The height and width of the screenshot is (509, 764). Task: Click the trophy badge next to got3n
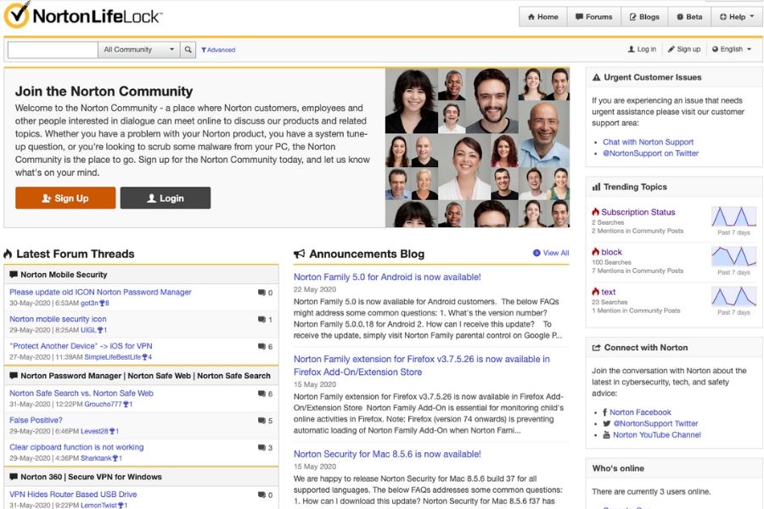pyautogui.click(x=104, y=303)
